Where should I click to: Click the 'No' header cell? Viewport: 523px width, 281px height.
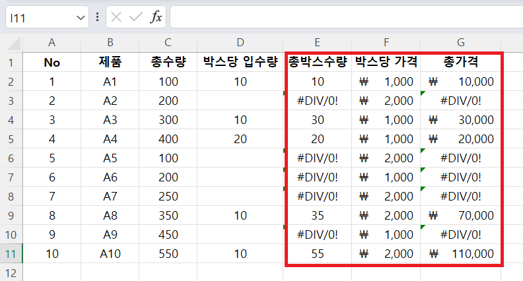pyautogui.click(x=52, y=62)
